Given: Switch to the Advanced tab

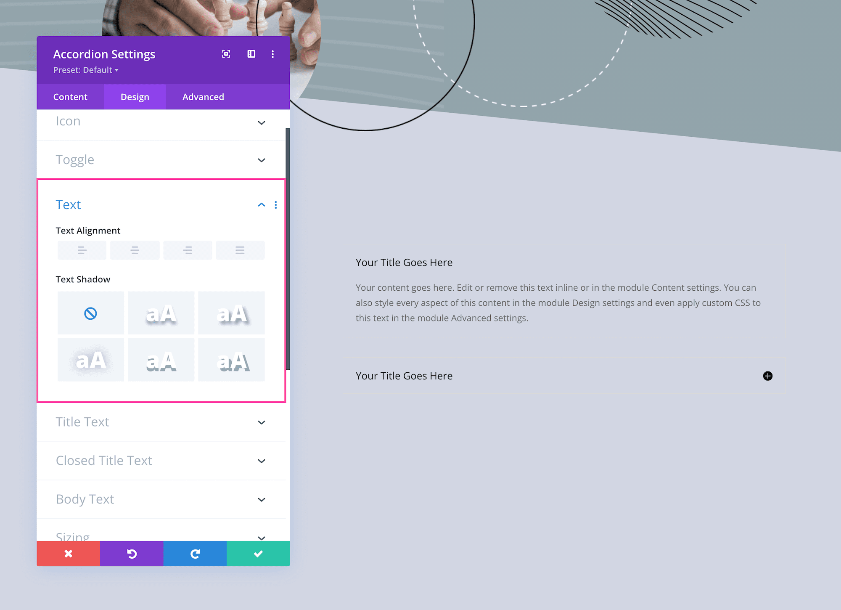Looking at the screenshot, I should point(202,97).
